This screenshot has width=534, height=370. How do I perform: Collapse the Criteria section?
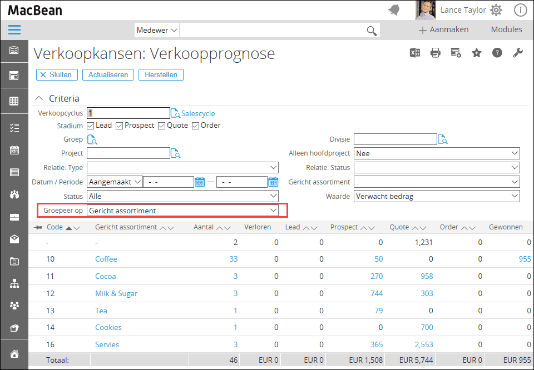coord(39,98)
